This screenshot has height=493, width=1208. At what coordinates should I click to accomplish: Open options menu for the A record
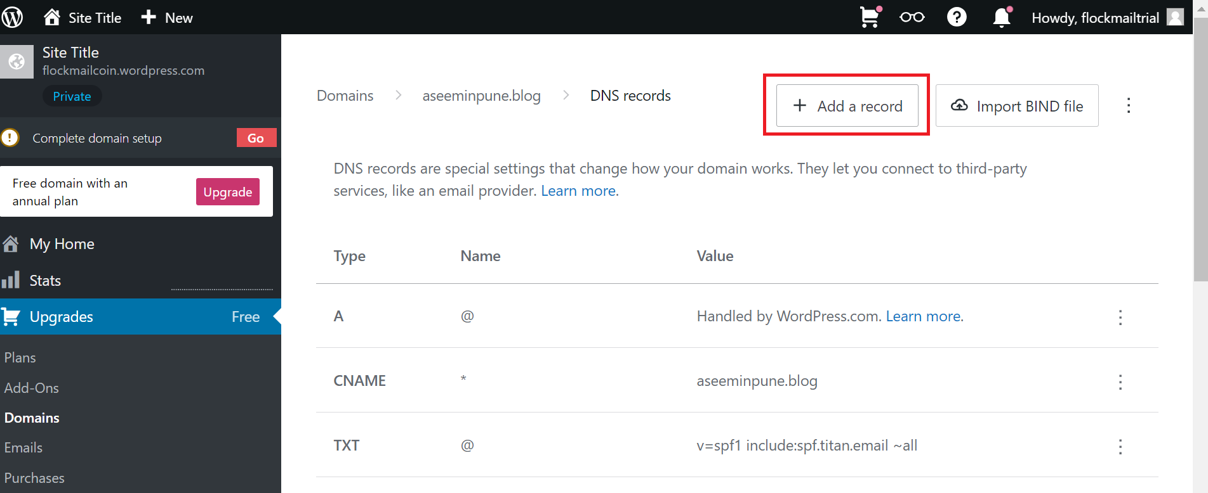coord(1120,317)
